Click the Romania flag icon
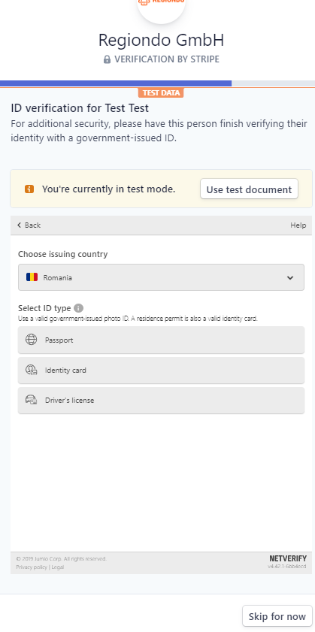The height and width of the screenshot is (632, 315). click(32, 277)
